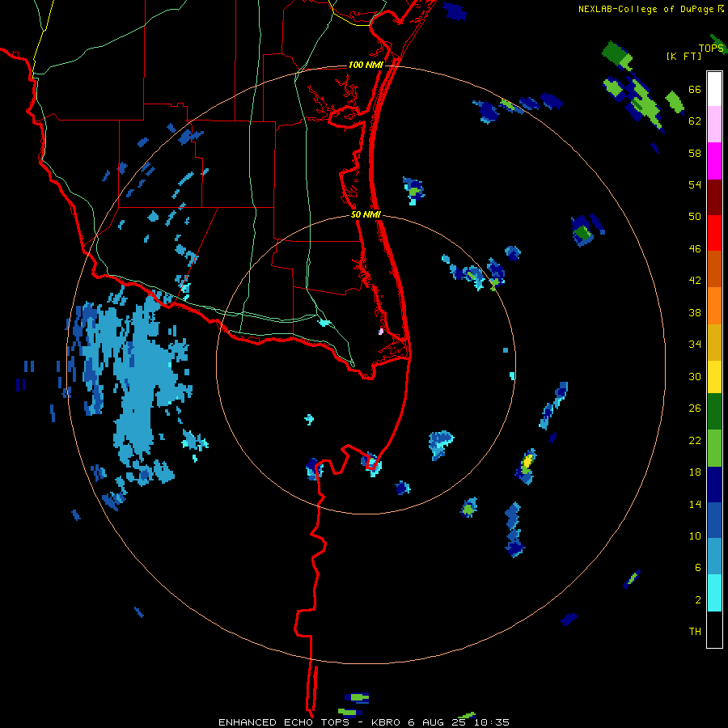The image size is (728, 728).
Task: Click the KBRO station identifier in caption
Action: (x=387, y=722)
